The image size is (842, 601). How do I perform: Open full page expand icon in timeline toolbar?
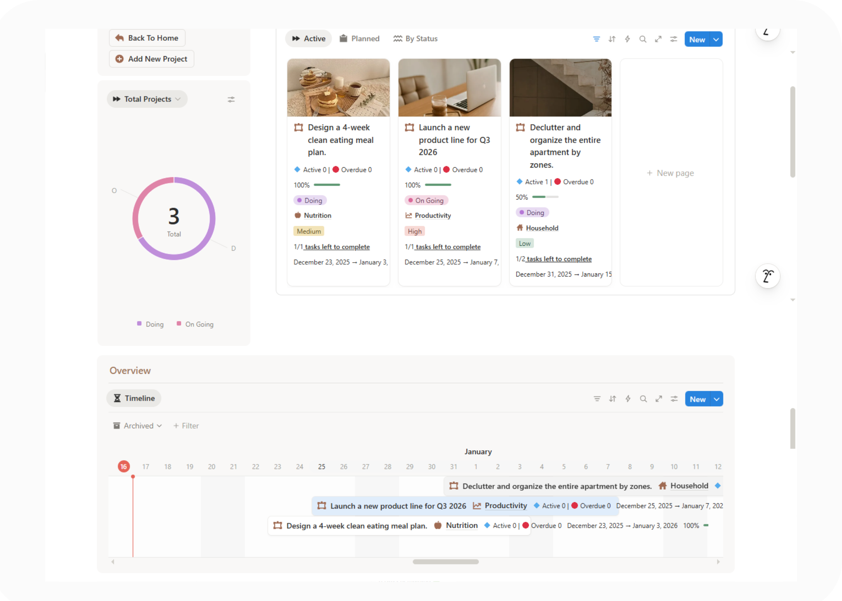point(659,399)
